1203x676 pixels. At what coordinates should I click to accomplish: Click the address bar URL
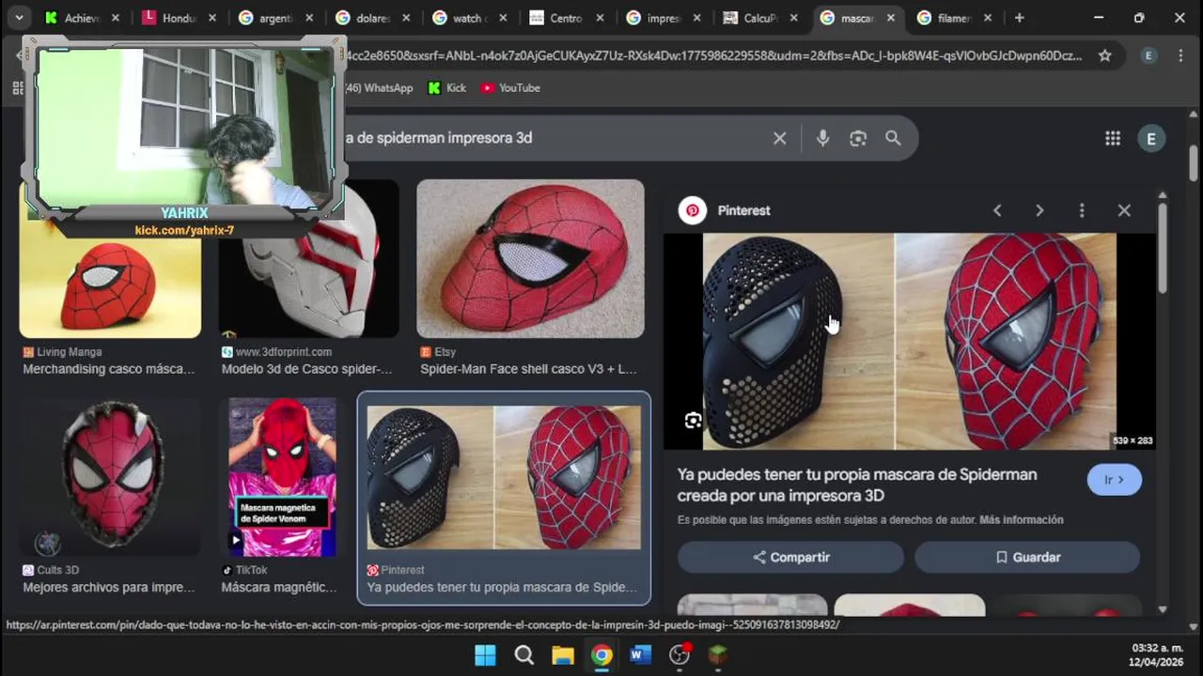pos(714,55)
